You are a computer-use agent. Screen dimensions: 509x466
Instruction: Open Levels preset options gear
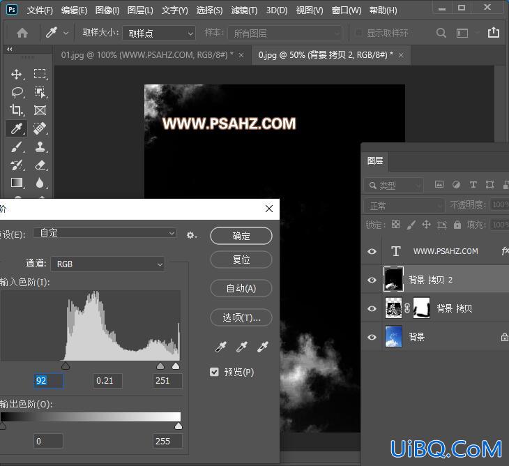click(x=191, y=235)
